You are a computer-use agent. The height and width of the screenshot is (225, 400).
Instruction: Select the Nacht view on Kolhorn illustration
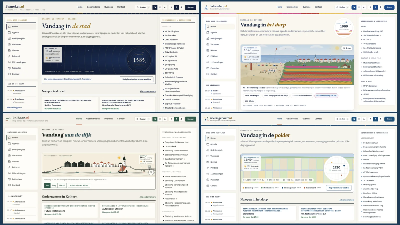coord(62,185)
